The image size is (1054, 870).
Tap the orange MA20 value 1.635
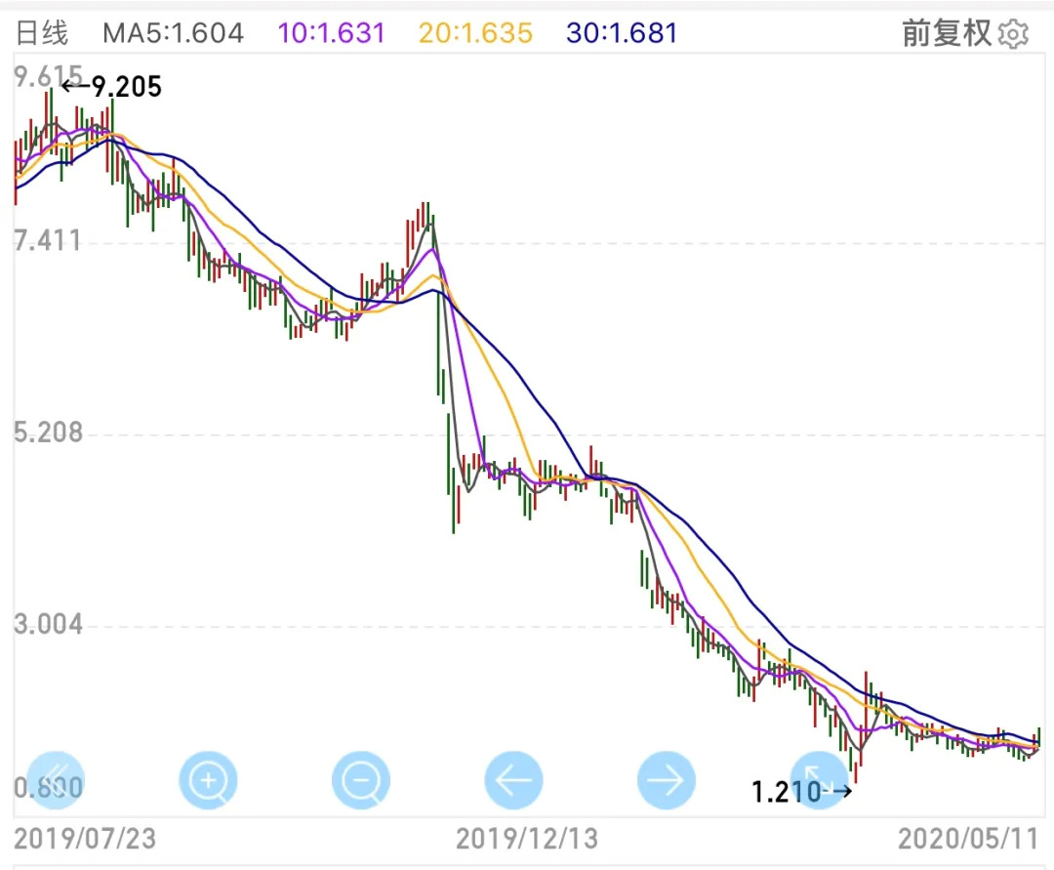coord(475,33)
